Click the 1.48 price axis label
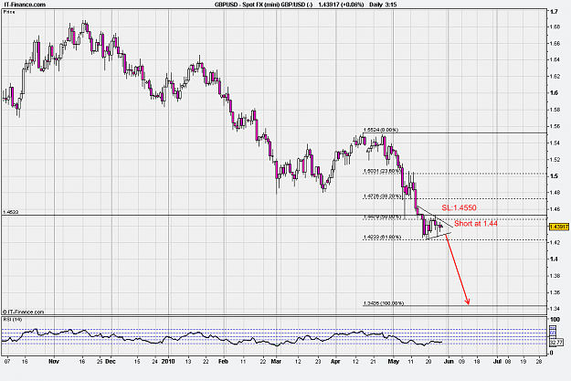571x381 pixels. point(555,192)
